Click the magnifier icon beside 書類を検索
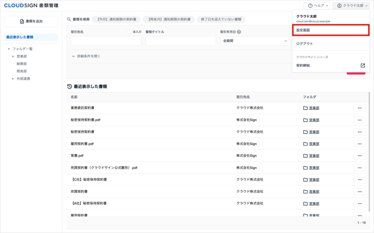Image resolution: width=374 pixels, height=233 pixels. (x=69, y=20)
